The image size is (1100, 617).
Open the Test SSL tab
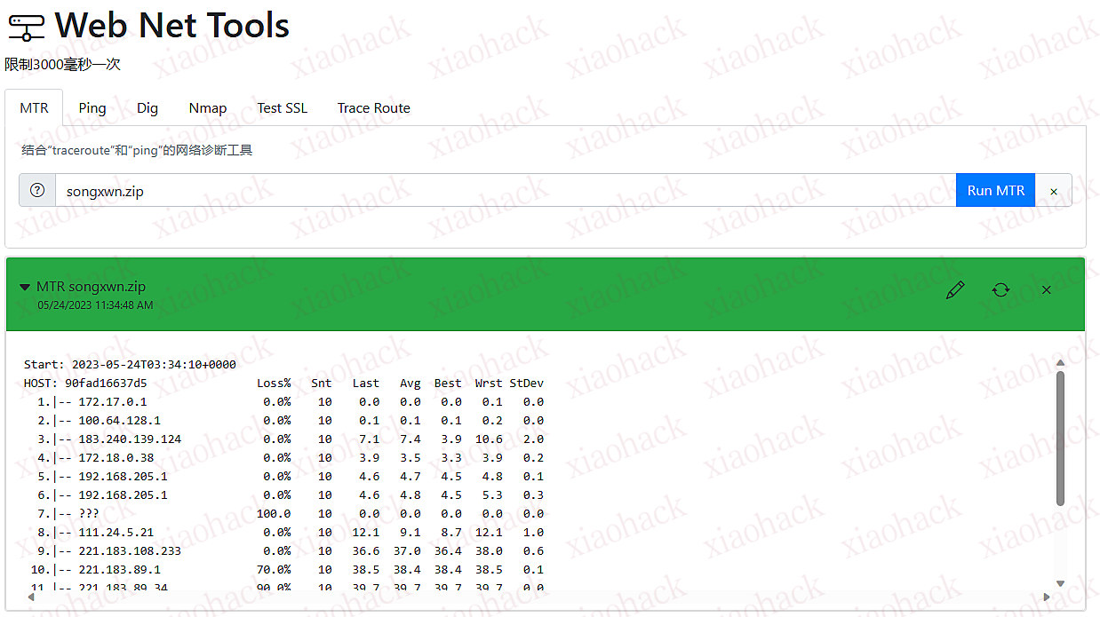281,107
